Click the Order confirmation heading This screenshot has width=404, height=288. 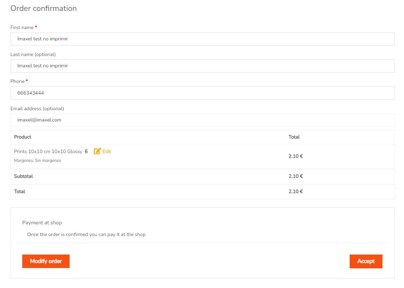coord(43,8)
